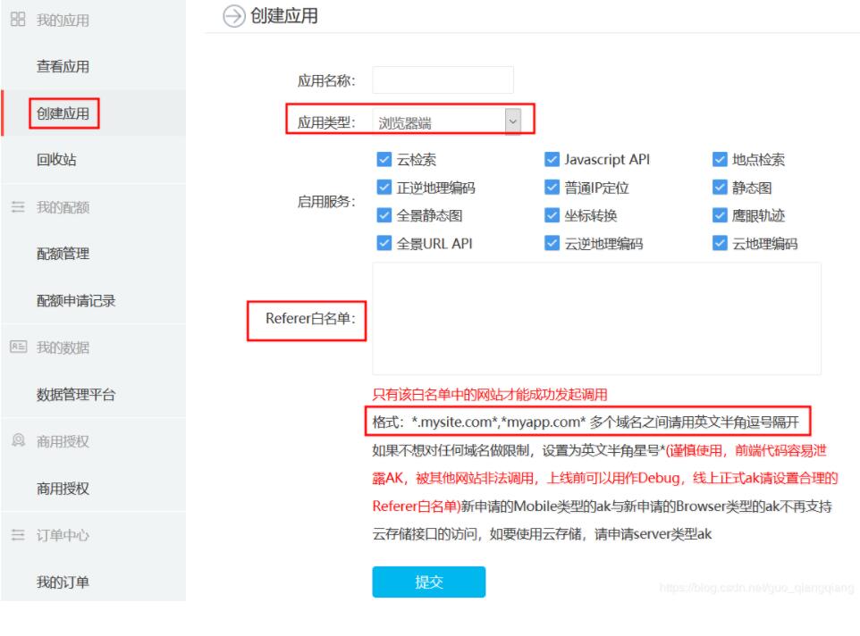Open 查看应用 in the sidebar

pyautogui.click(x=63, y=67)
